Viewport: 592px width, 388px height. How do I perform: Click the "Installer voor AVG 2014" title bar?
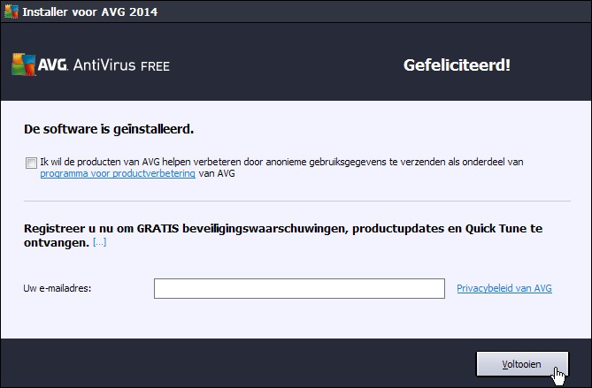(80, 11)
